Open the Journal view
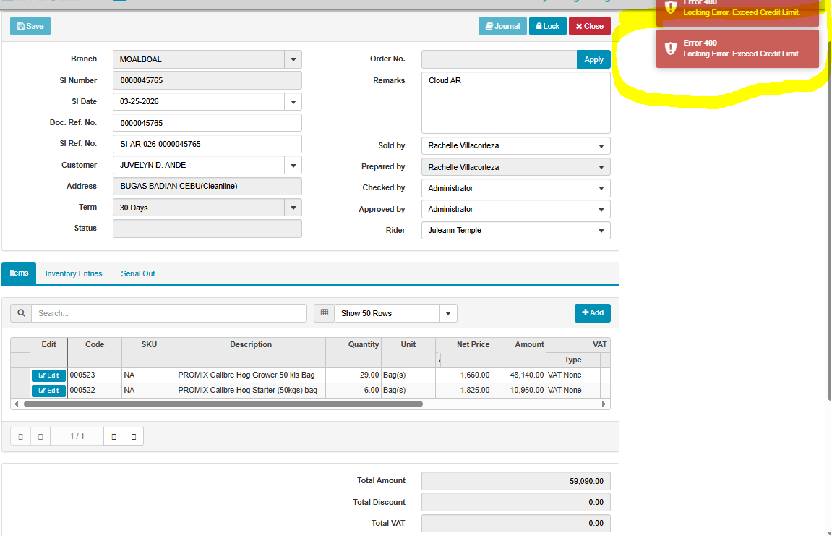 [502, 26]
